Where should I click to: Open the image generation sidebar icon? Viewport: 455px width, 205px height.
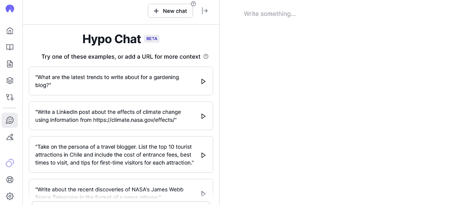10,137
